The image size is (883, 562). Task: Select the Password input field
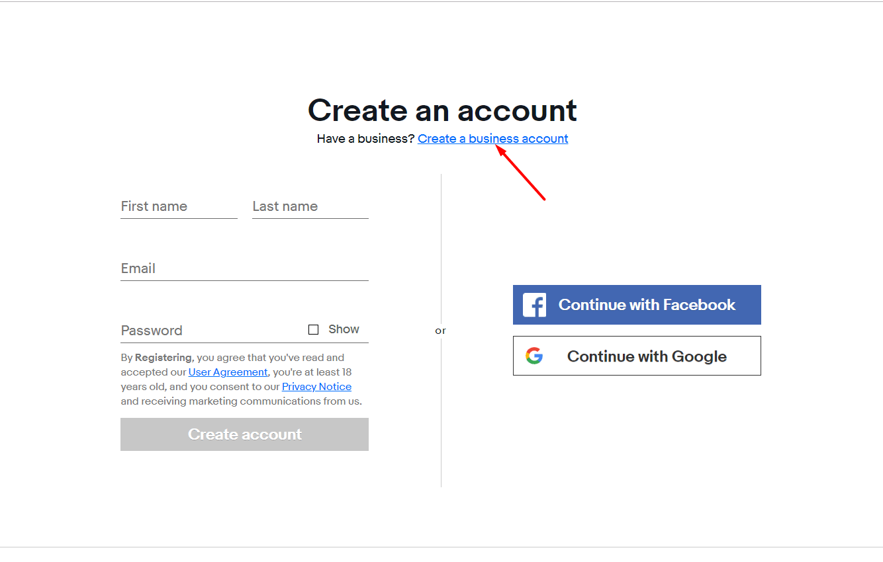[212, 331]
